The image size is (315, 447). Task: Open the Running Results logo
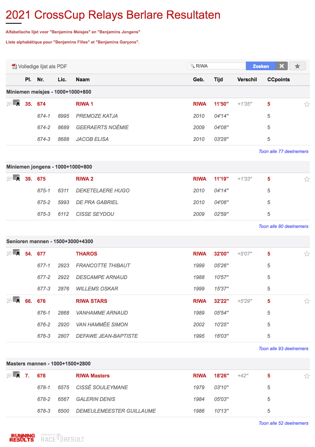pyautogui.click(x=22, y=438)
